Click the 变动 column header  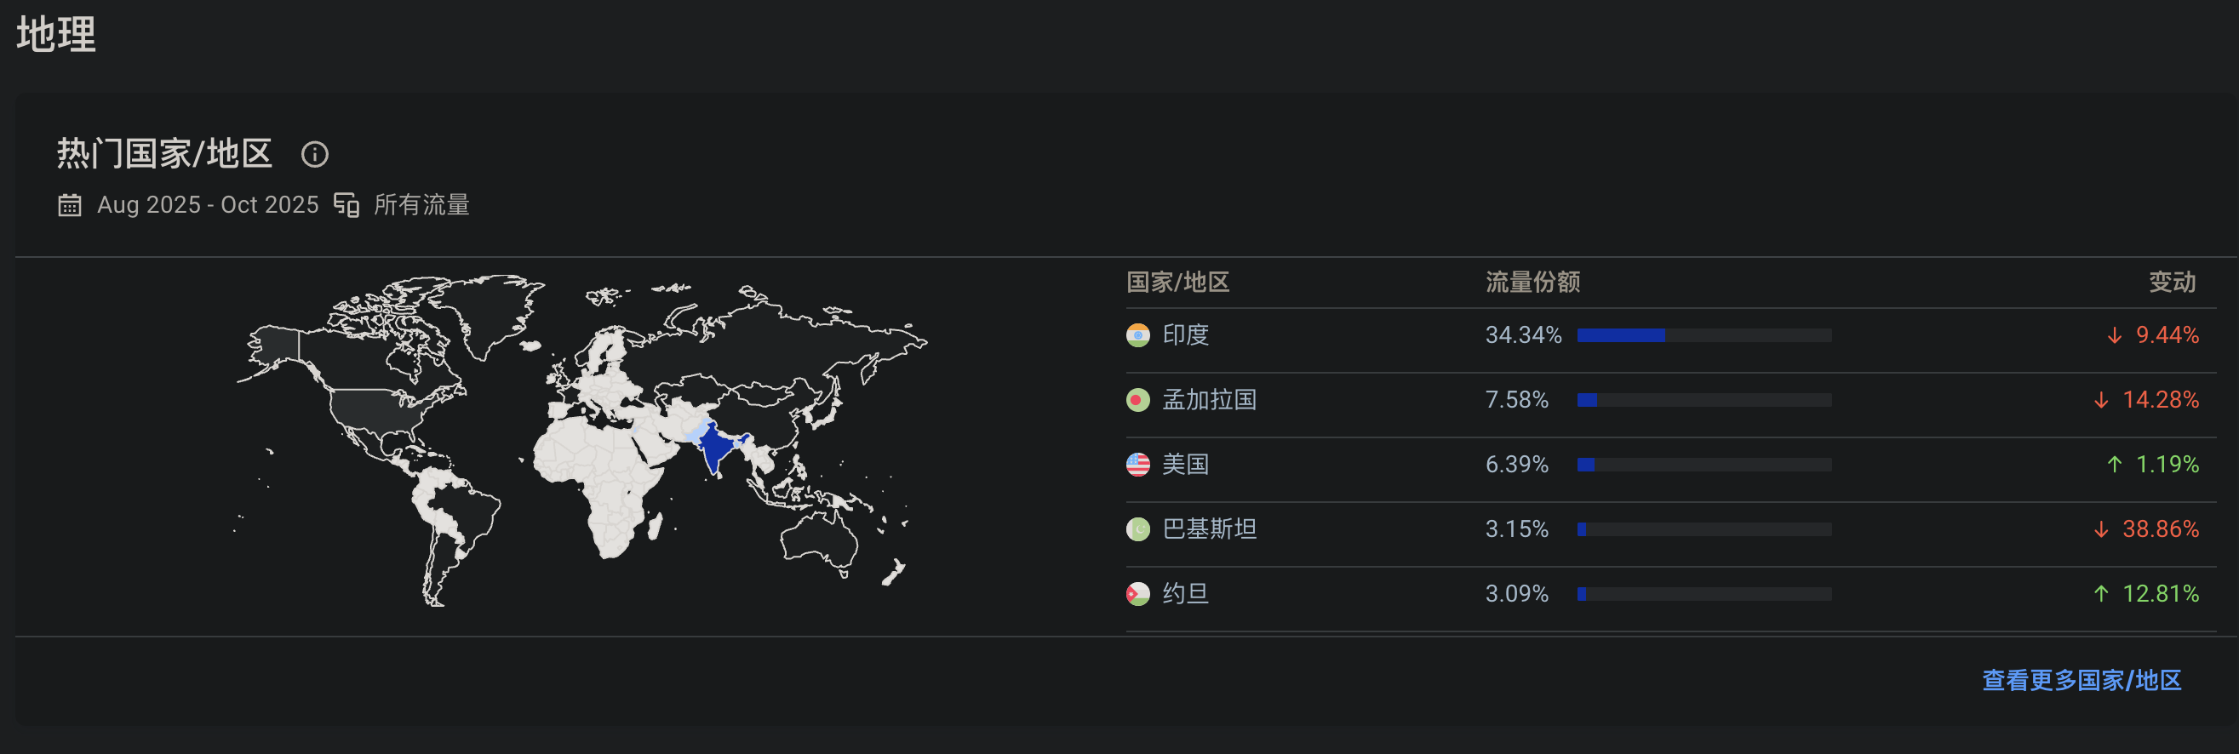point(2172,283)
